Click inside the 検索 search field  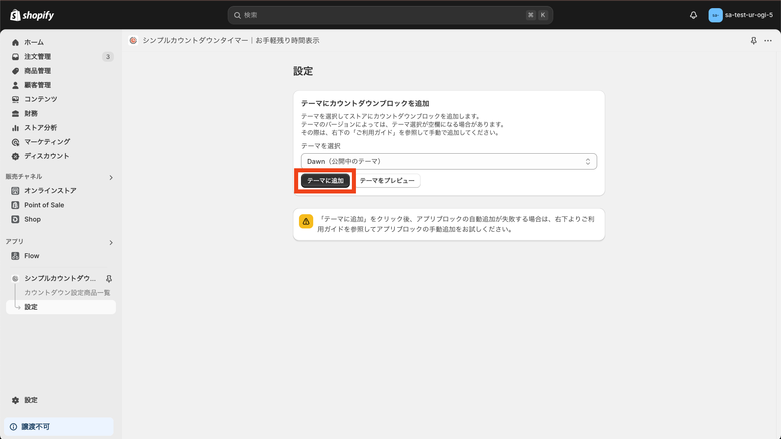(390, 15)
